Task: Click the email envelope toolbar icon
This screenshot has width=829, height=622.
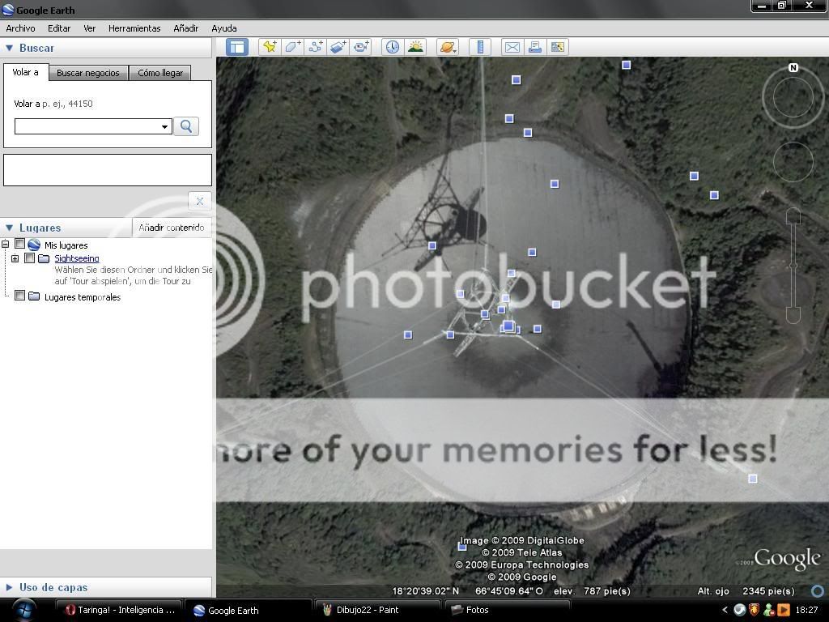Action: point(512,47)
